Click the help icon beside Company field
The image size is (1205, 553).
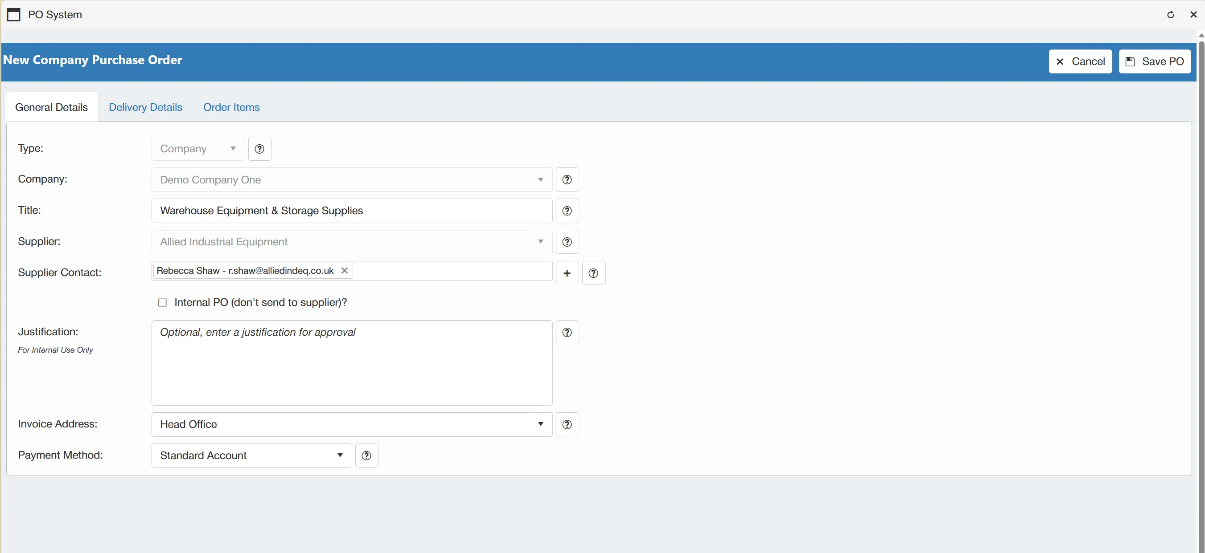tap(567, 179)
